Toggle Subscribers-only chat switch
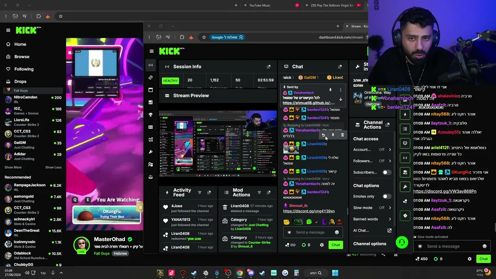 click(386, 172)
